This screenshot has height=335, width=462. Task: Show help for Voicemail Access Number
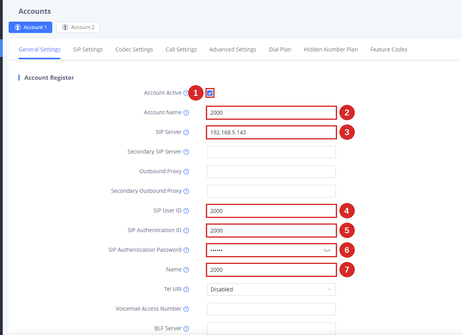click(x=186, y=309)
